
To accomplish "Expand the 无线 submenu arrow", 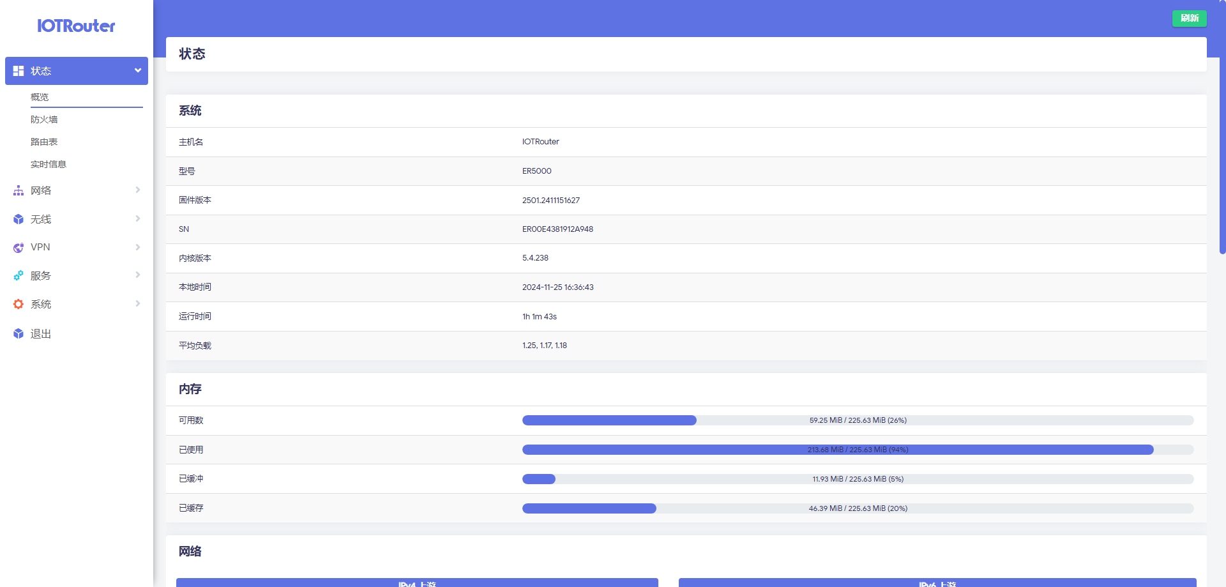I will (137, 218).
